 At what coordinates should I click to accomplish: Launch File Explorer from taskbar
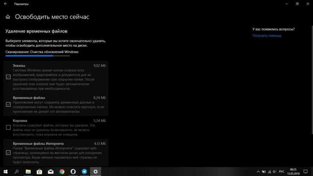pos(28,172)
